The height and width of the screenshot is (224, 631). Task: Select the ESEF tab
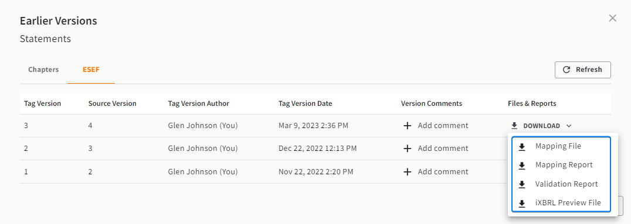click(91, 70)
